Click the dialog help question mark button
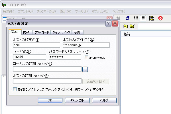This screenshot has height=114, width=171. pyautogui.click(x=108, y=23)
